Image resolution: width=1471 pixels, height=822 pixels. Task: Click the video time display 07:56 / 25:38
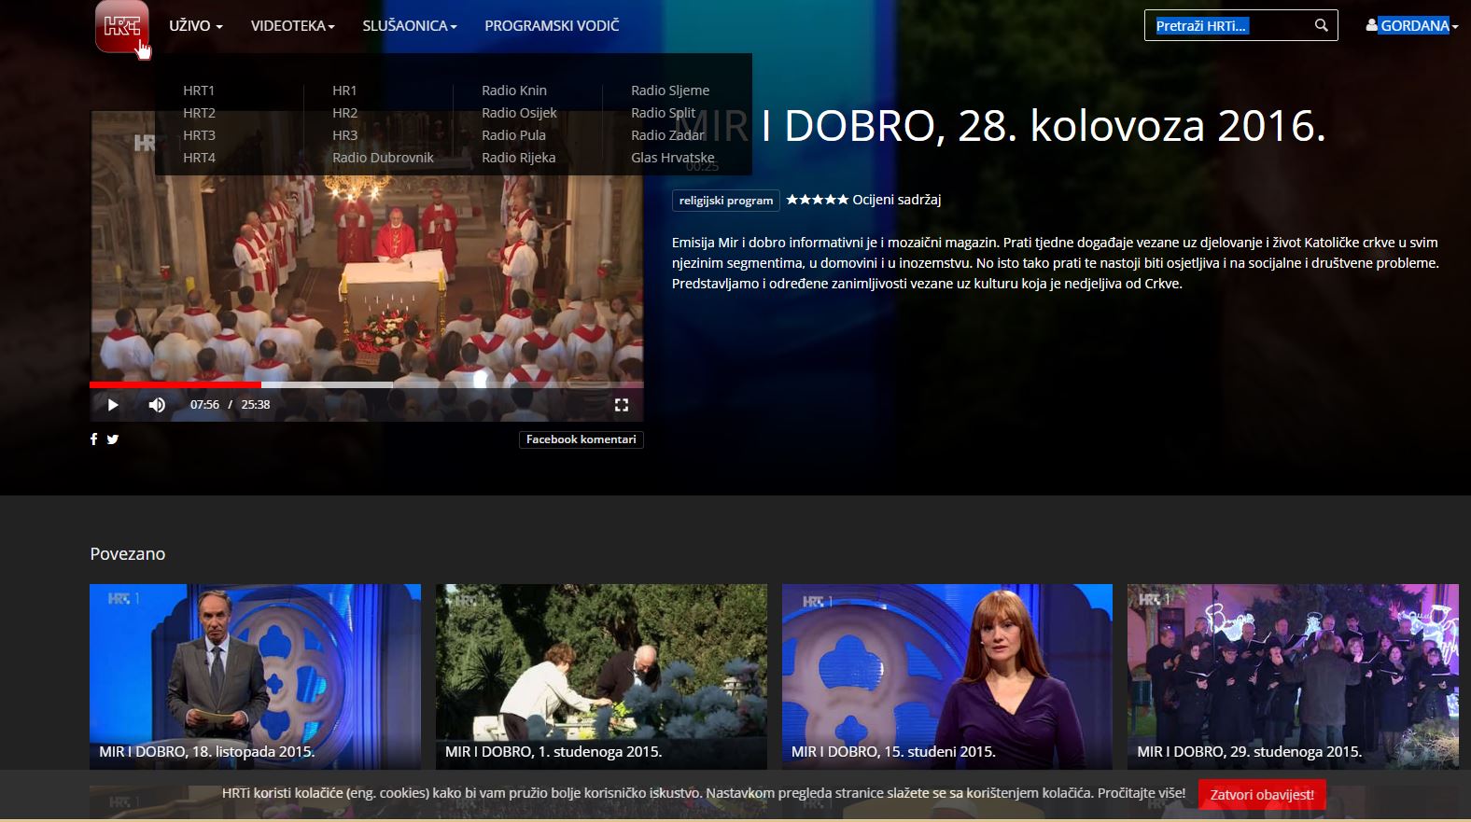coord(230,405)
